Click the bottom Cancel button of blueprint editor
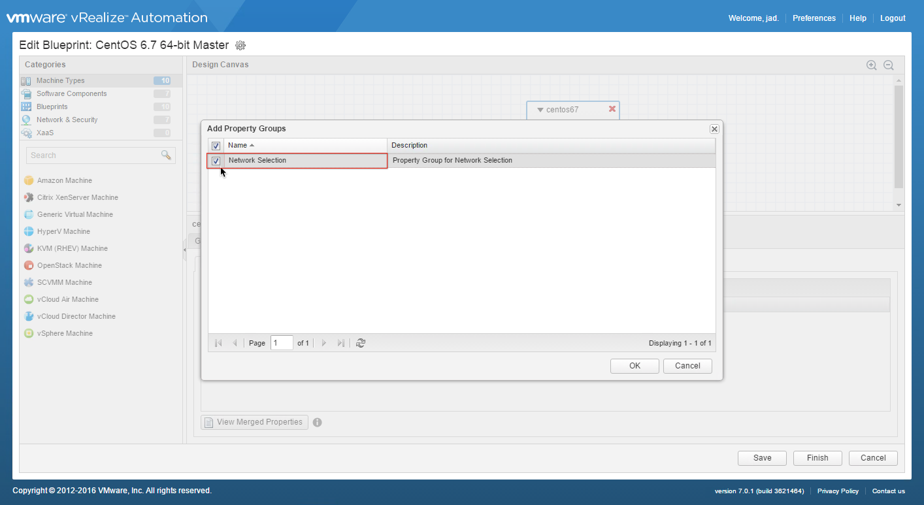Image resolution: width=924 pixels, height=505 pixels. point(873,458)
